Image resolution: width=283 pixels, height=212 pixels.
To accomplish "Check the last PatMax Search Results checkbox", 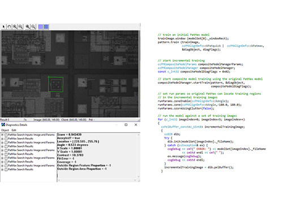I will tap(6, 170).
